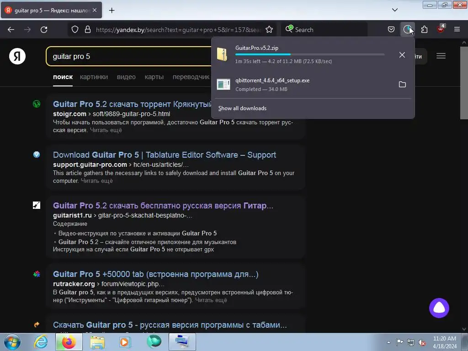This screenshot has width=468, height=351.
Task: Open Guitar Pro 5.2 скачайте отличное приложение sublink
Action: (x=147, y=242)
